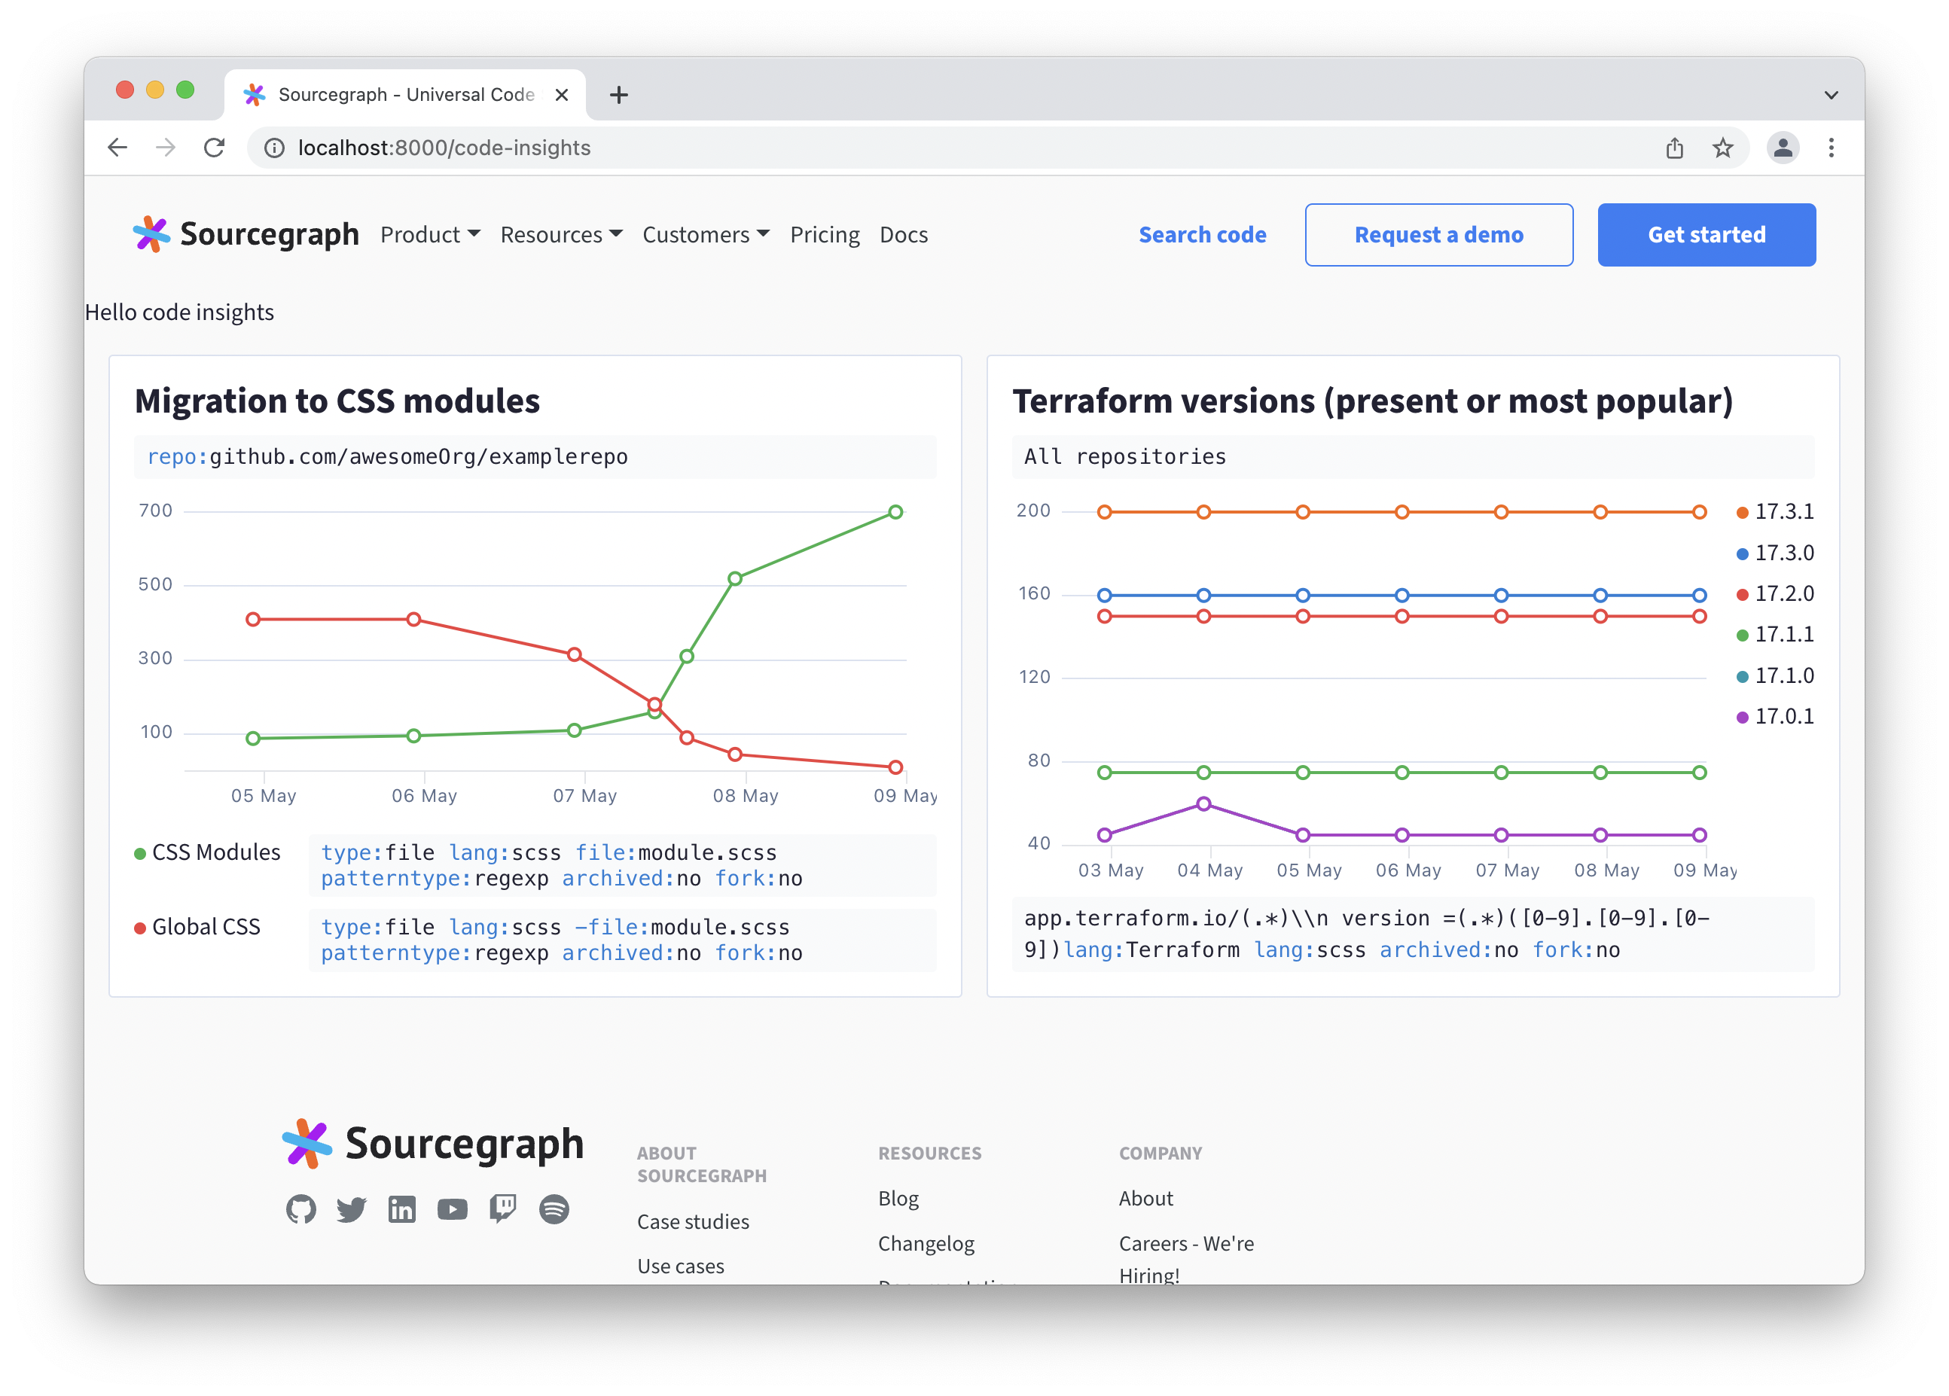Click Migration to CSS modules heading
The height and width of the screenshot is (1396, 1949).
[337, 401]
